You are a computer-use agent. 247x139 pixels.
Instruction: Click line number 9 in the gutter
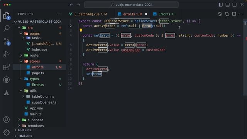[x=71, y=64]
